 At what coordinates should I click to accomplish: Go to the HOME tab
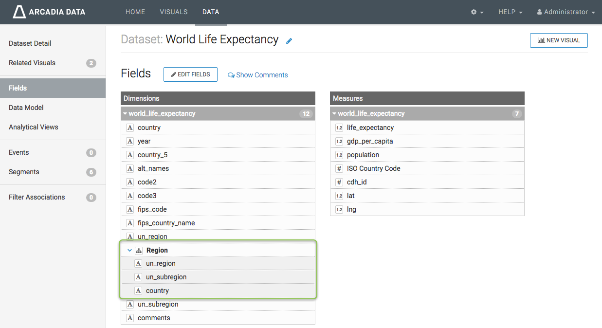[135, 12]
